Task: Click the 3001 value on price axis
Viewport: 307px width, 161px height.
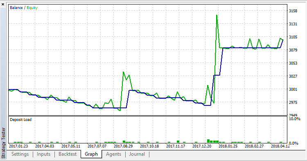Action: [293, 89]
